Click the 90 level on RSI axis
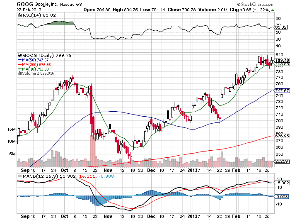Screen dimensions: 290x220 coord(278,19)
